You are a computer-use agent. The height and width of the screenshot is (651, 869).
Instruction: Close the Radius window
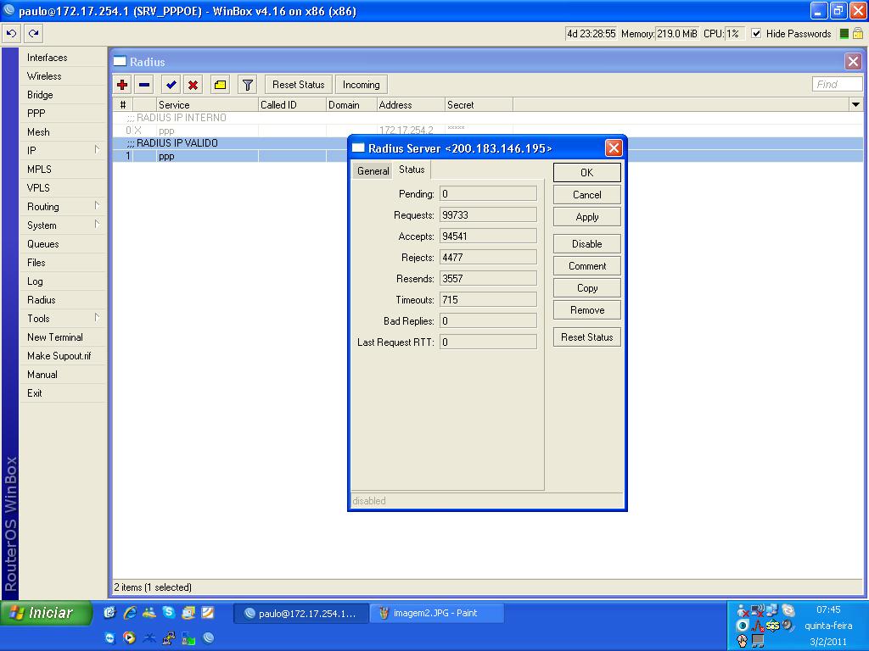[853, 61]
